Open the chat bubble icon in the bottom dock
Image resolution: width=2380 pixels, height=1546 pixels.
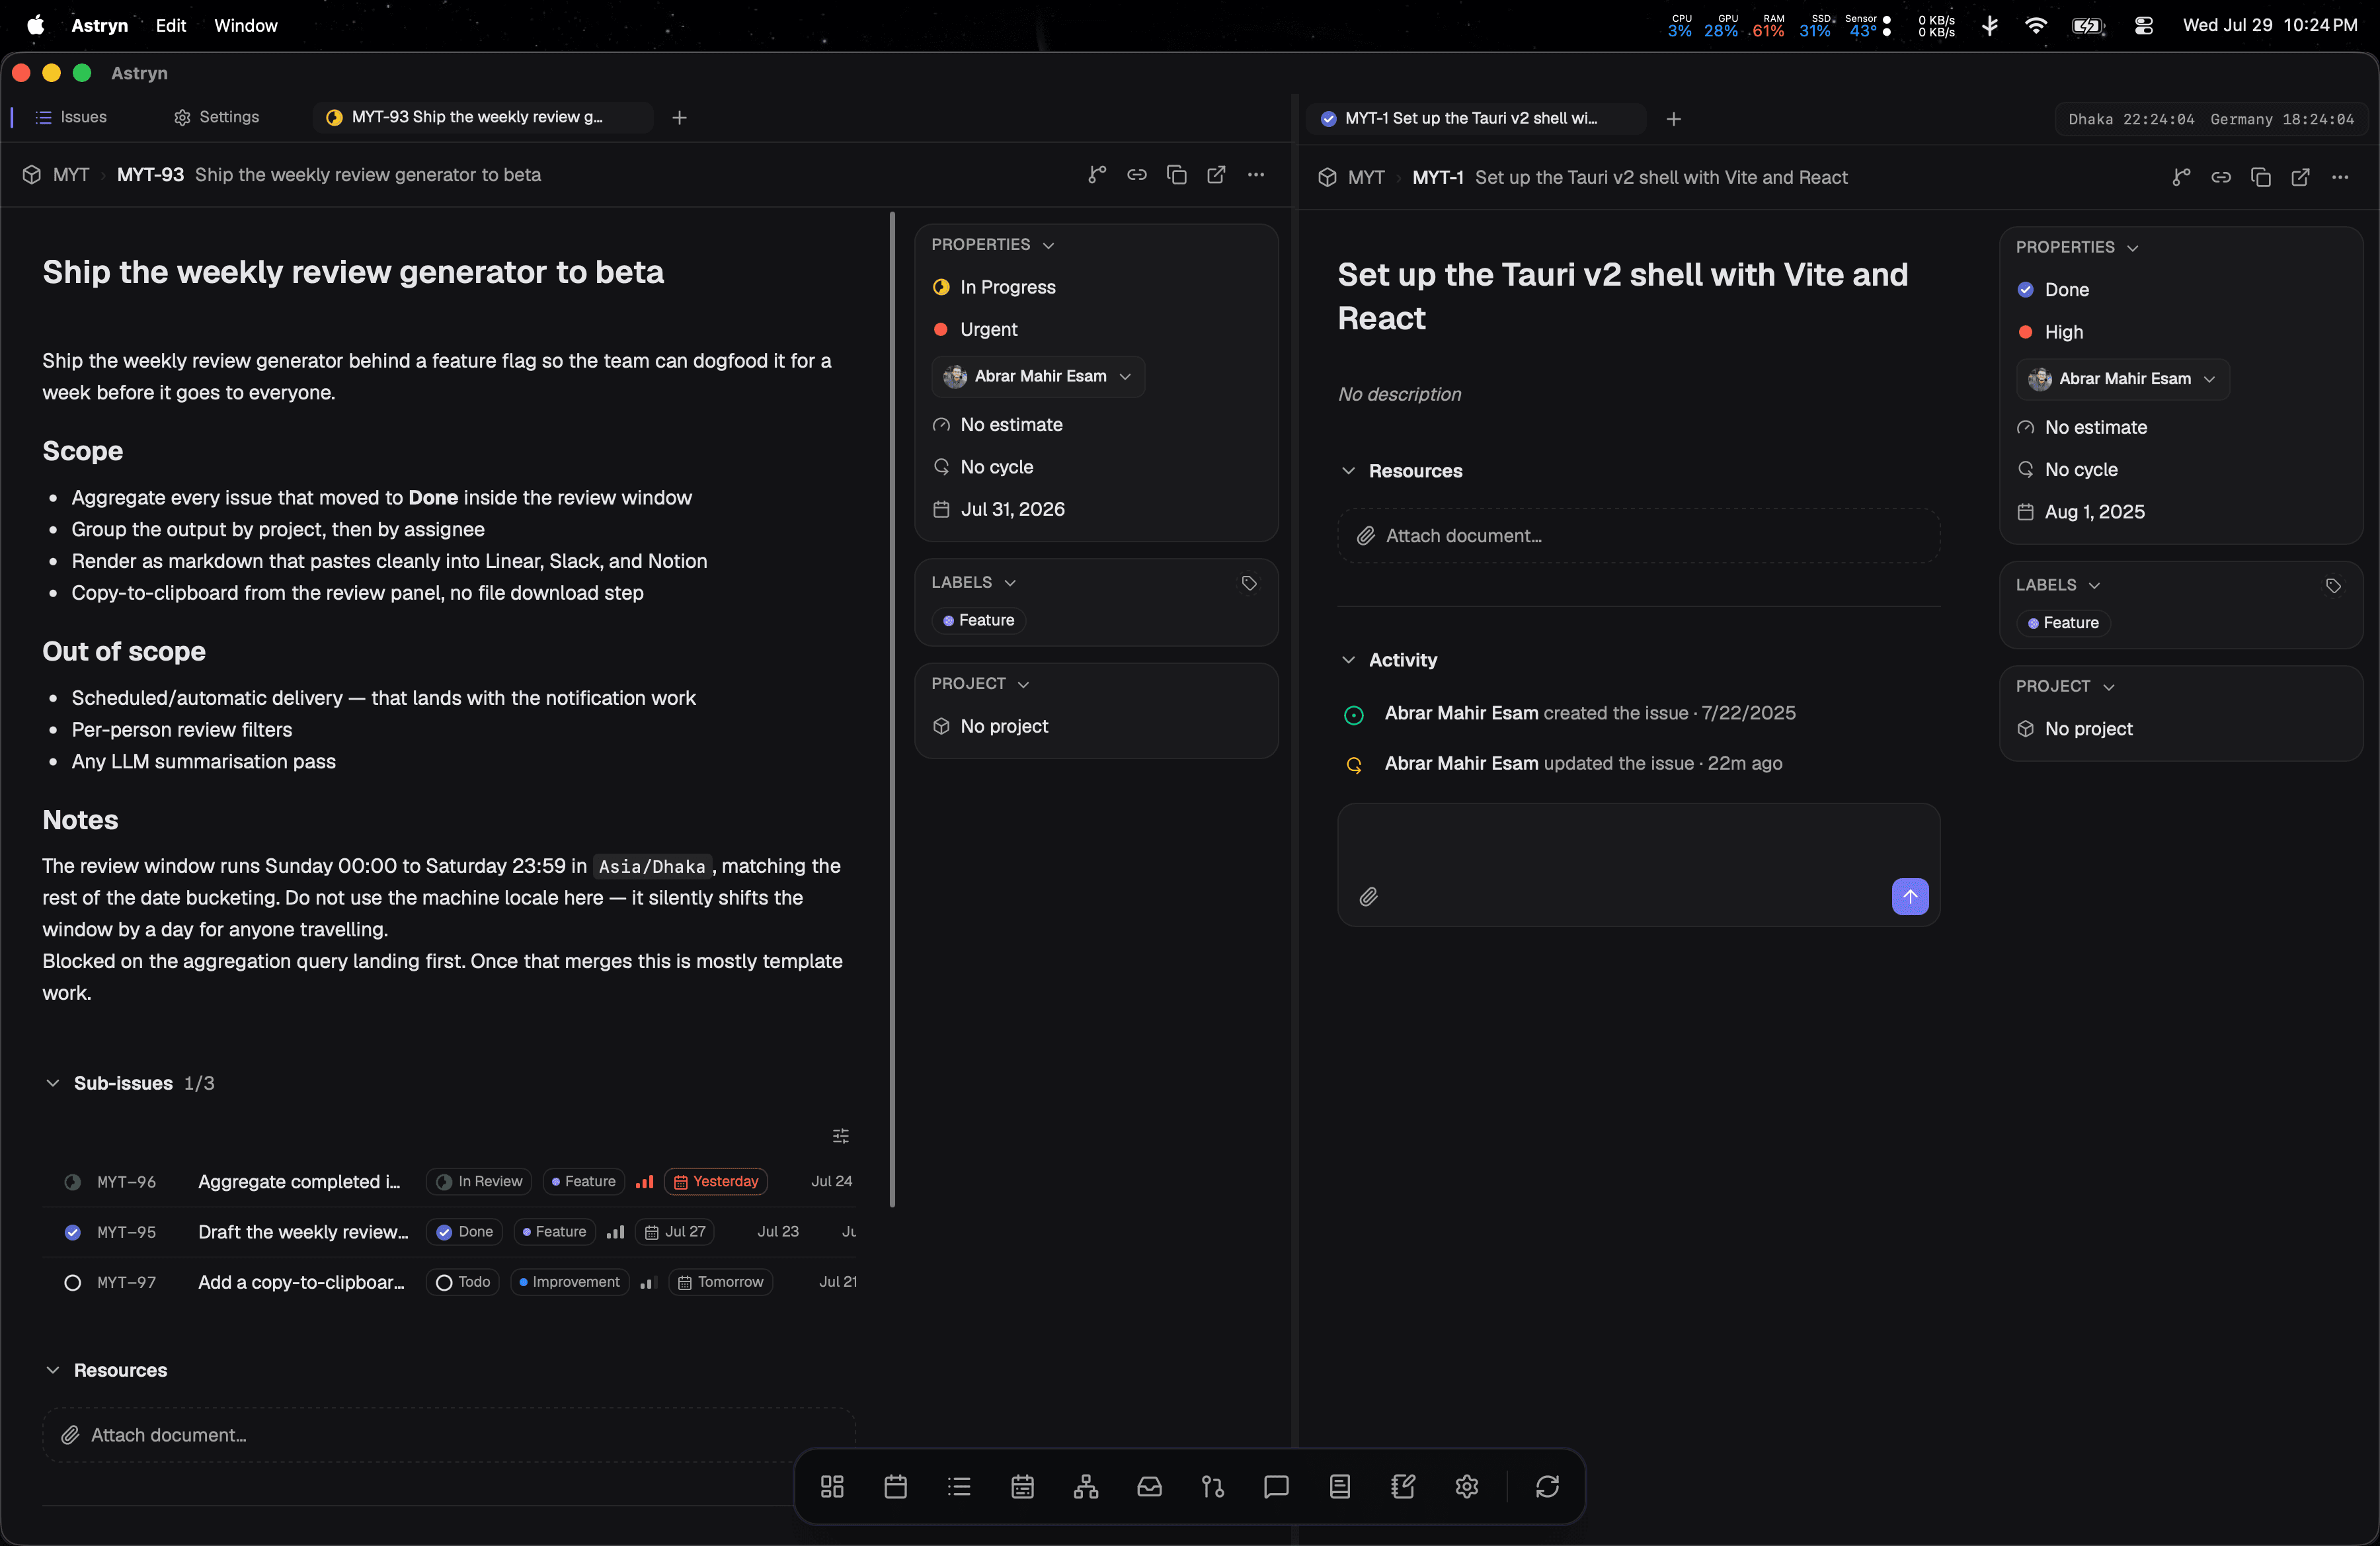[1276, 1486]
